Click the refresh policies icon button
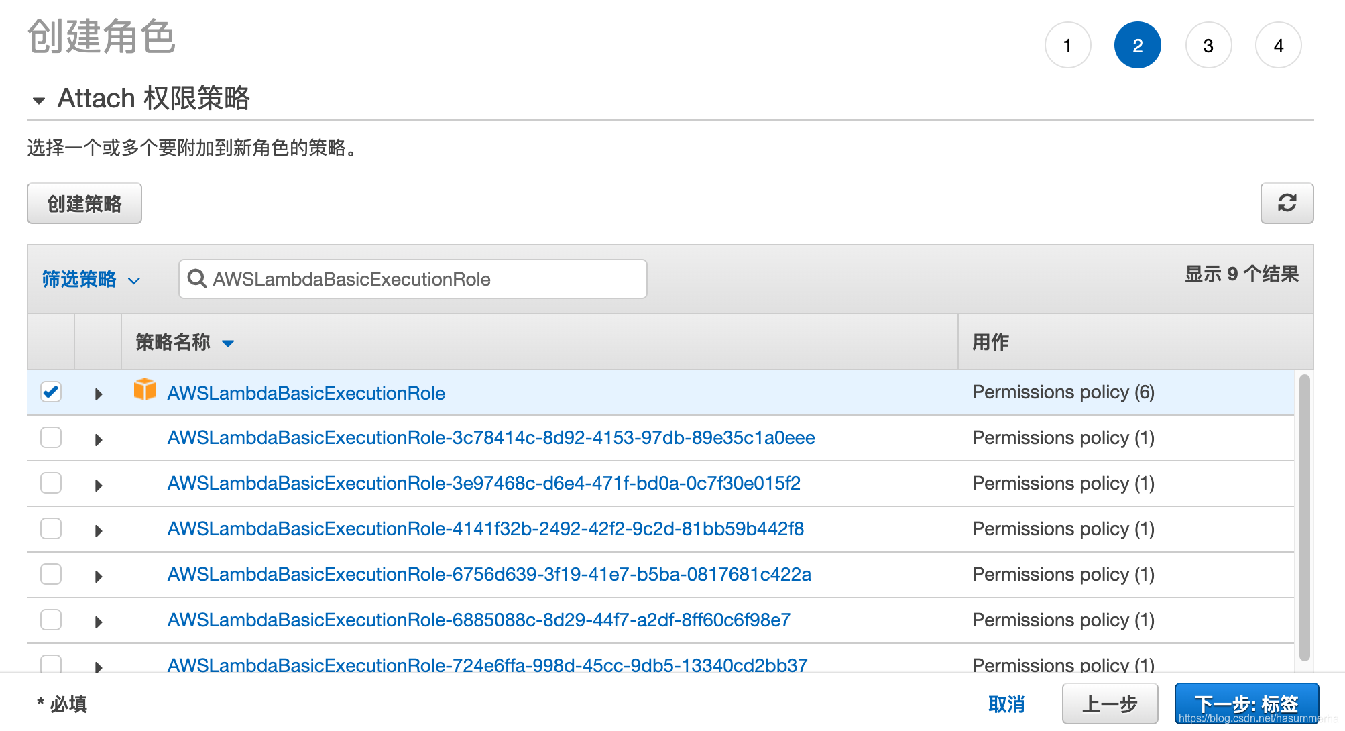1345x731 pixels. tap(1287, 203)
